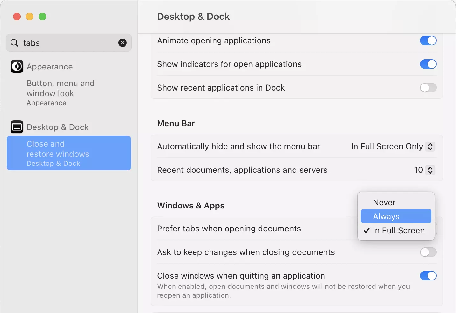Image resolution: width=456 pixels, height=313 pixels.
Task: Click the Appearance icon in sidebar
Action: point(17,67)
